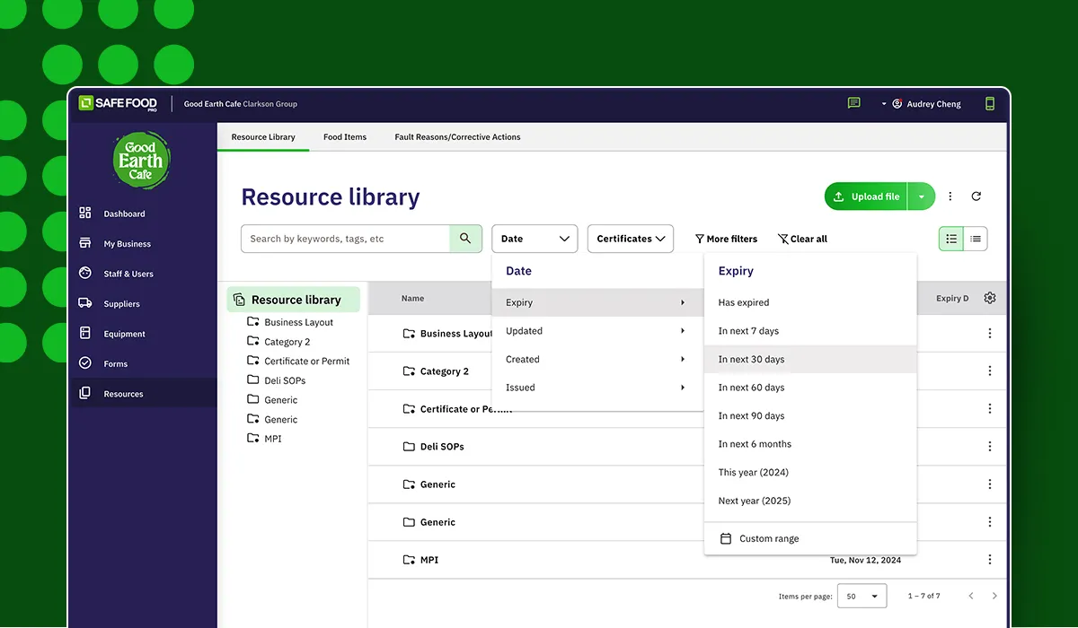Select In next 60 days
Screen dimensions: 1078x628
(810, 388)
